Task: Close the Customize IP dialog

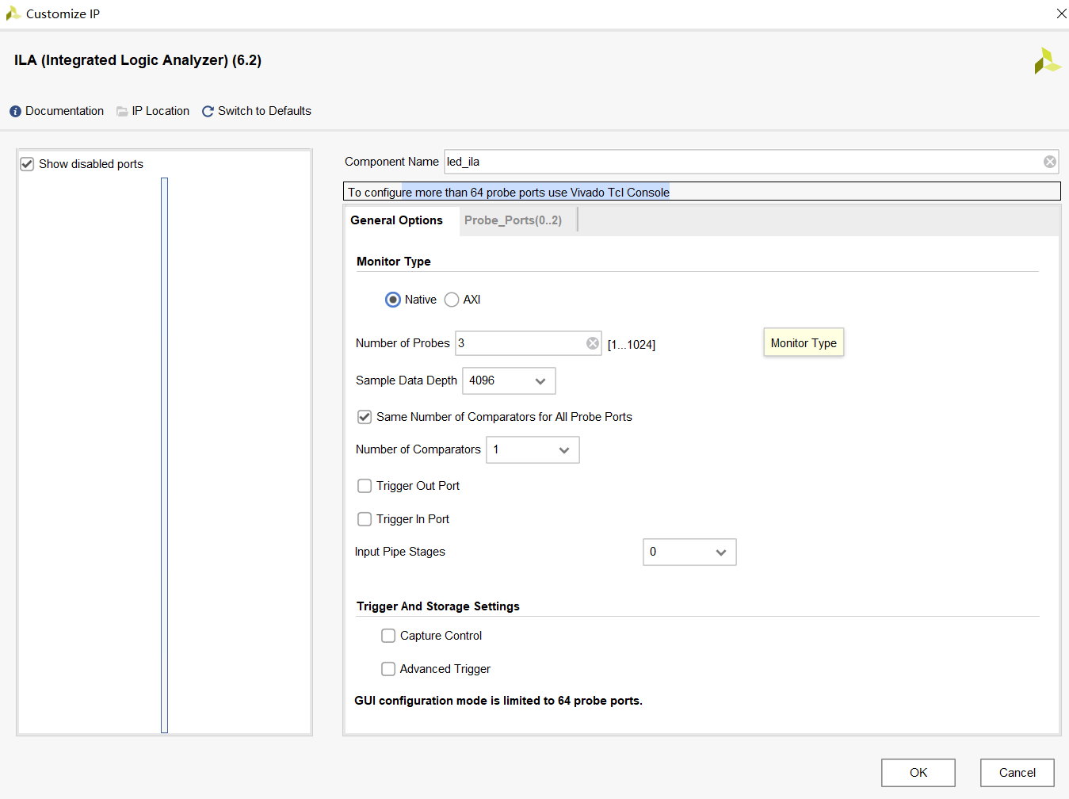Action: click(x=1061, y=13)
